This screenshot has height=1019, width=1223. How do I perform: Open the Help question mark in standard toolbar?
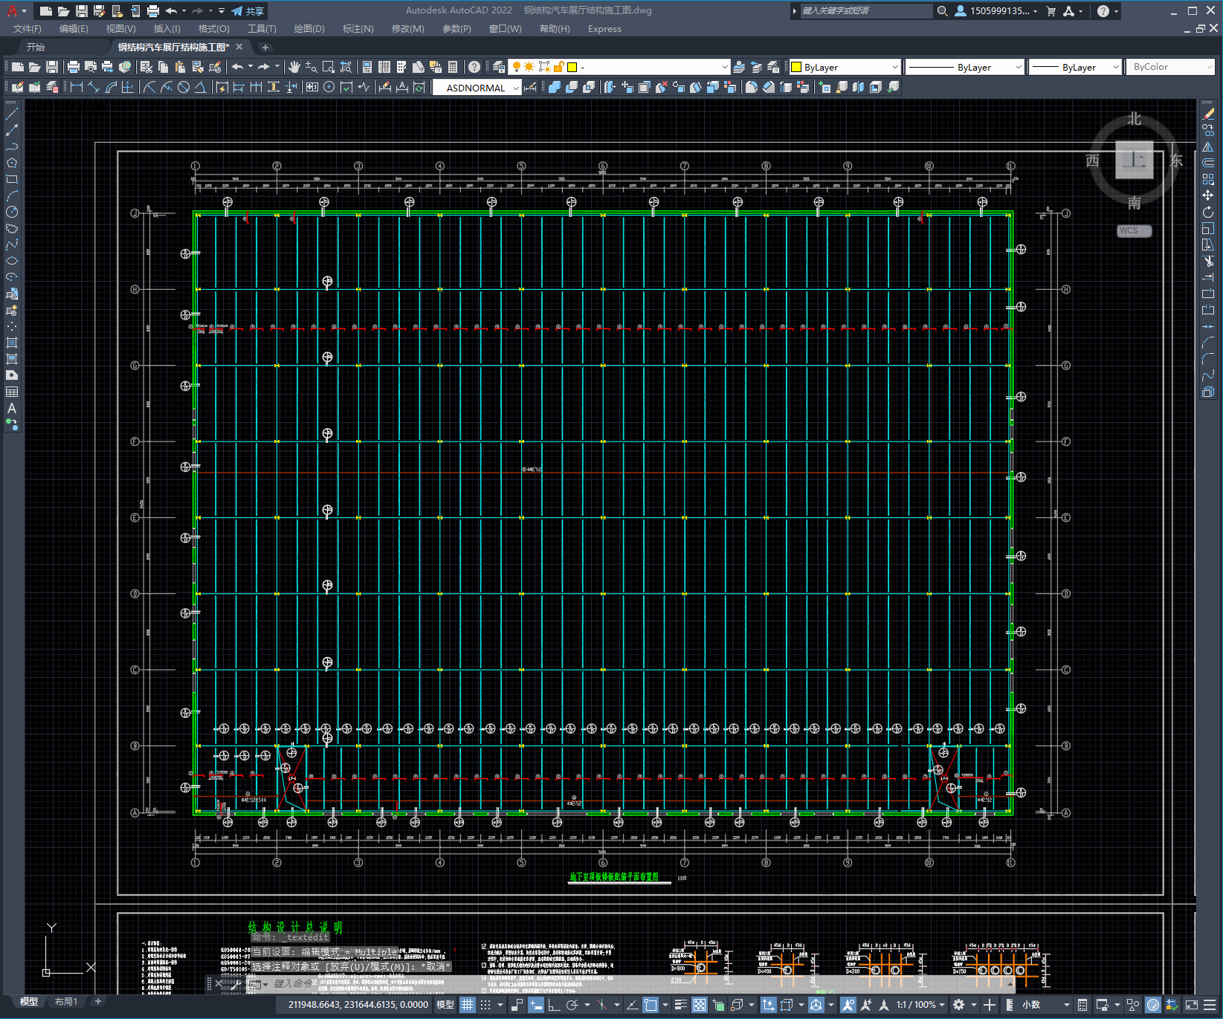click(x=474, y=67)
